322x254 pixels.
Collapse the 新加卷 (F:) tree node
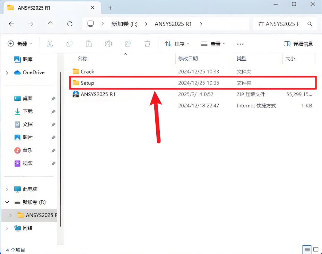tap(7, 202)
